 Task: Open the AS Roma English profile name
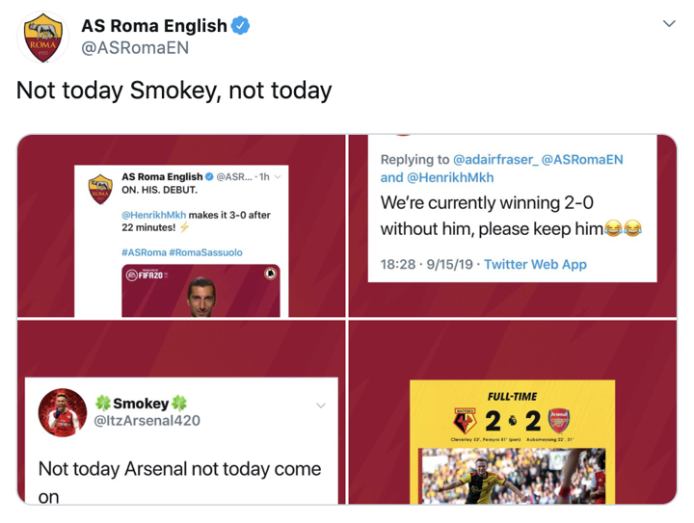pos(154,26)
